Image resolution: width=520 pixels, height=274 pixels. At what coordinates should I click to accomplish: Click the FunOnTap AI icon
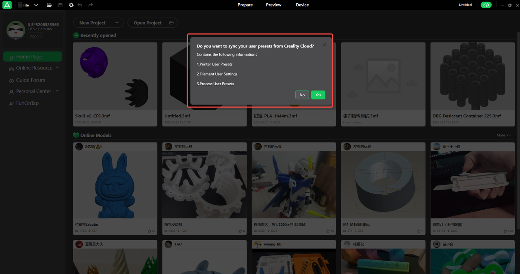click(x=12, y=104)
